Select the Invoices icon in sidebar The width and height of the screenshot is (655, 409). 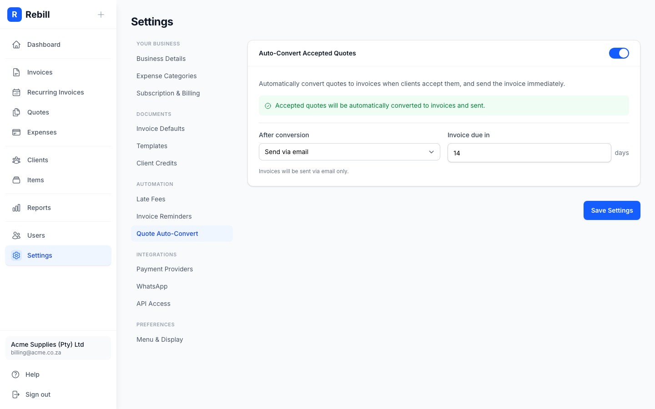tap(16, 72)
